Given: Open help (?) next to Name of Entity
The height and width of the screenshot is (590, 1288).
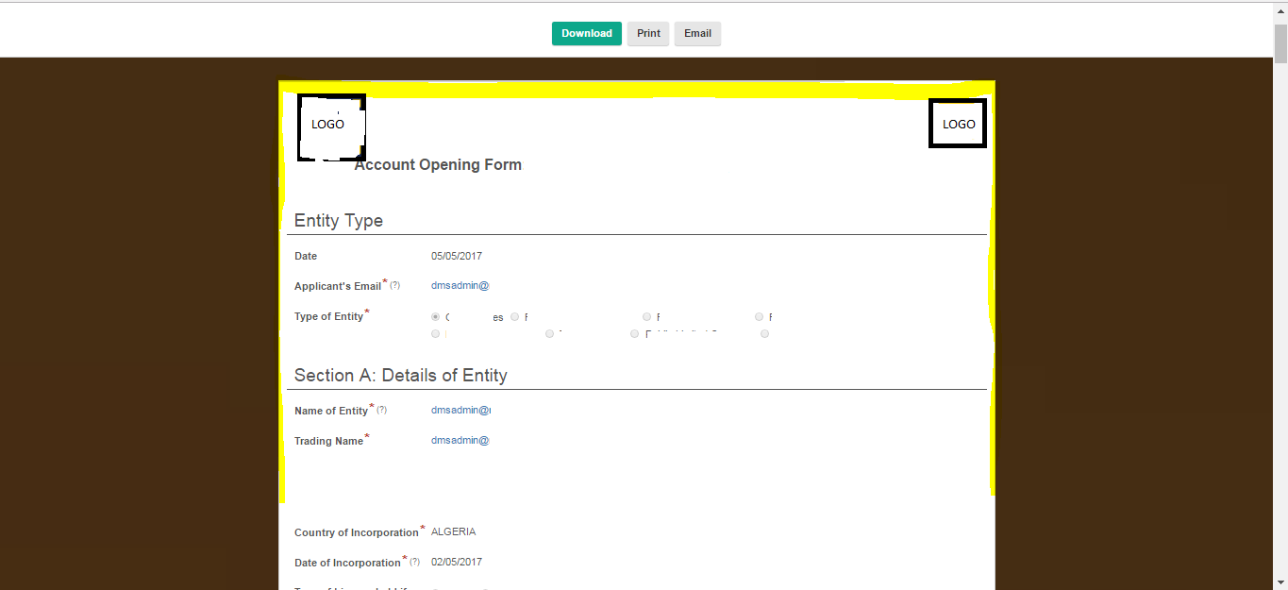Looking at the screenshot, I should point(381,411).
